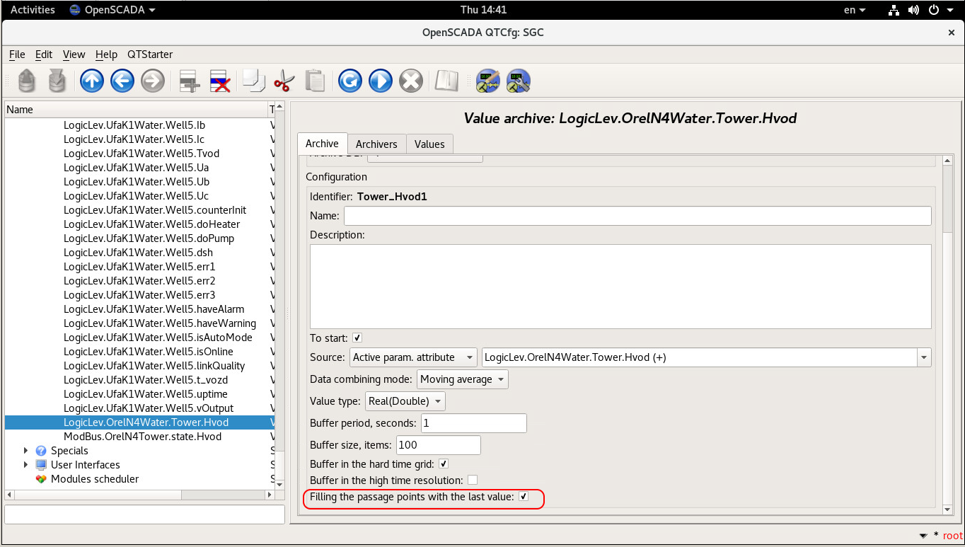Click the blue start/play toolbar icon
Image resolution: width=965 pixels, height=547 pixels.
pyautogui.click(x=380, y=81)
